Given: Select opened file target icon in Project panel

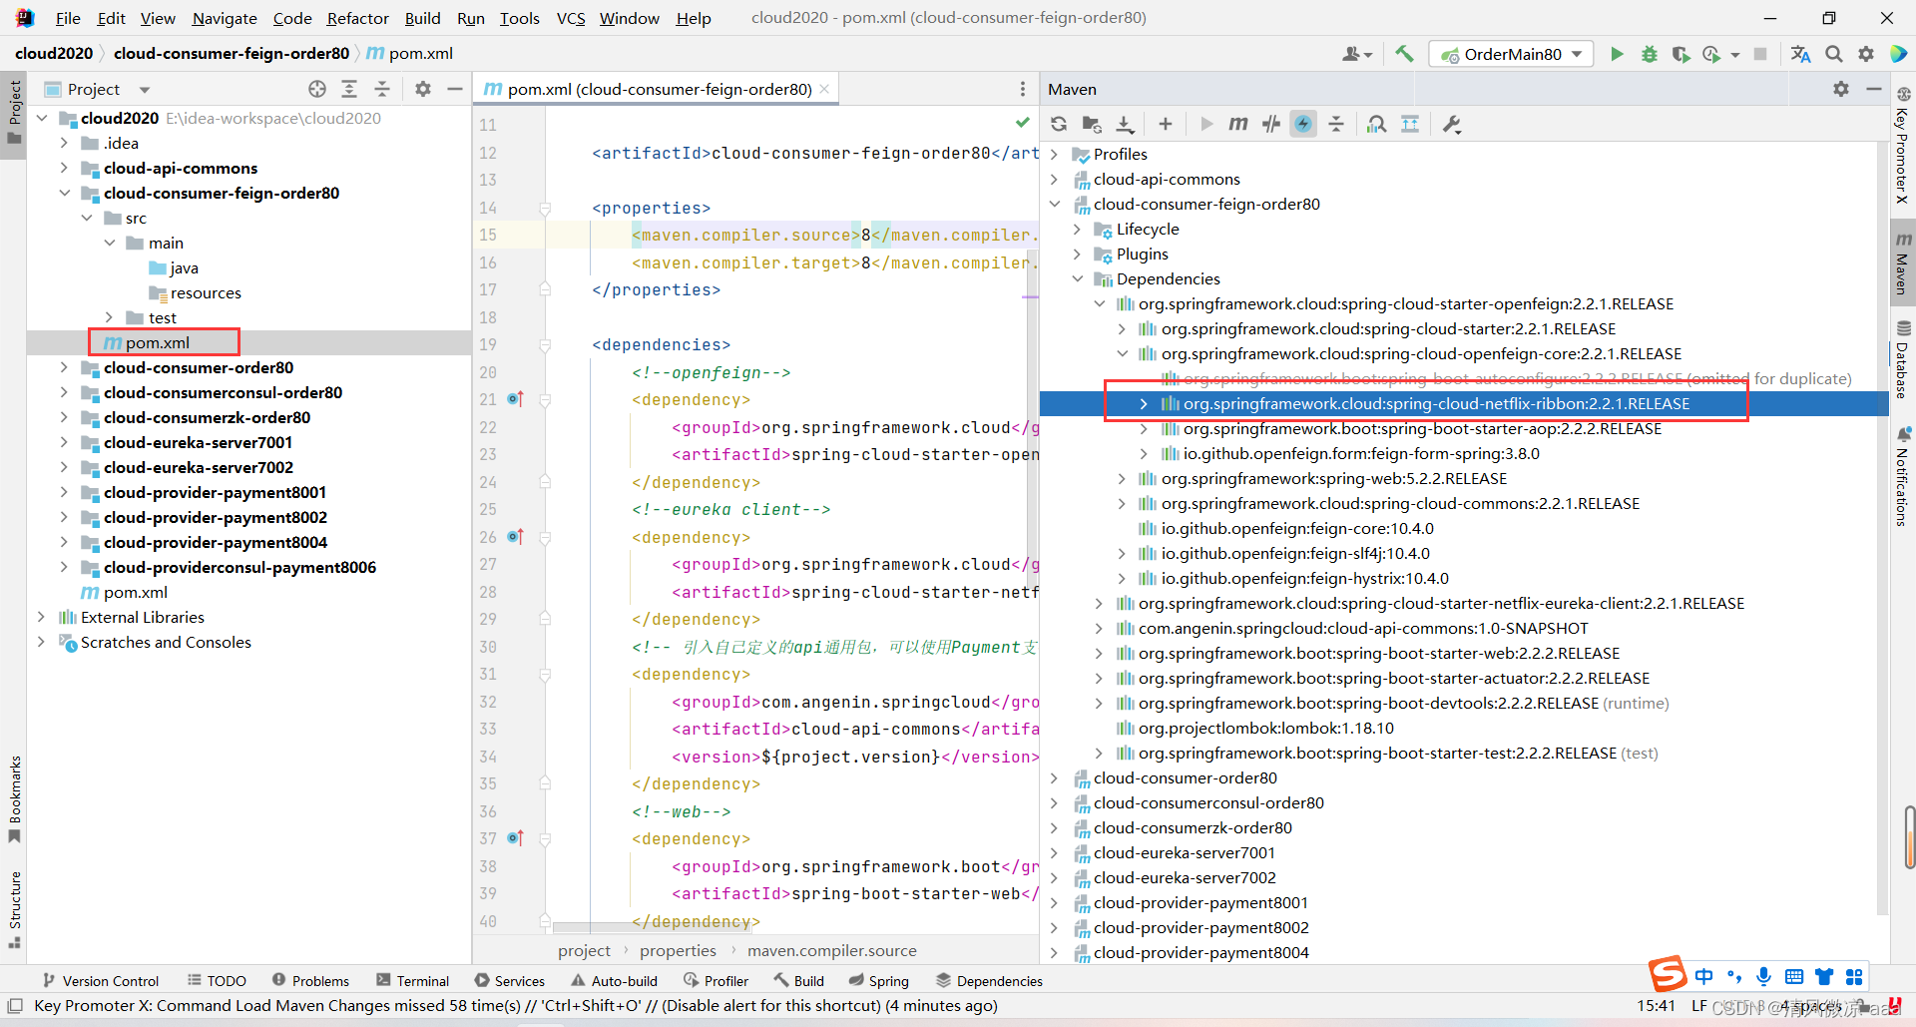Looking at the screenshot, I should pyautogui.click(x=317, y=89).
